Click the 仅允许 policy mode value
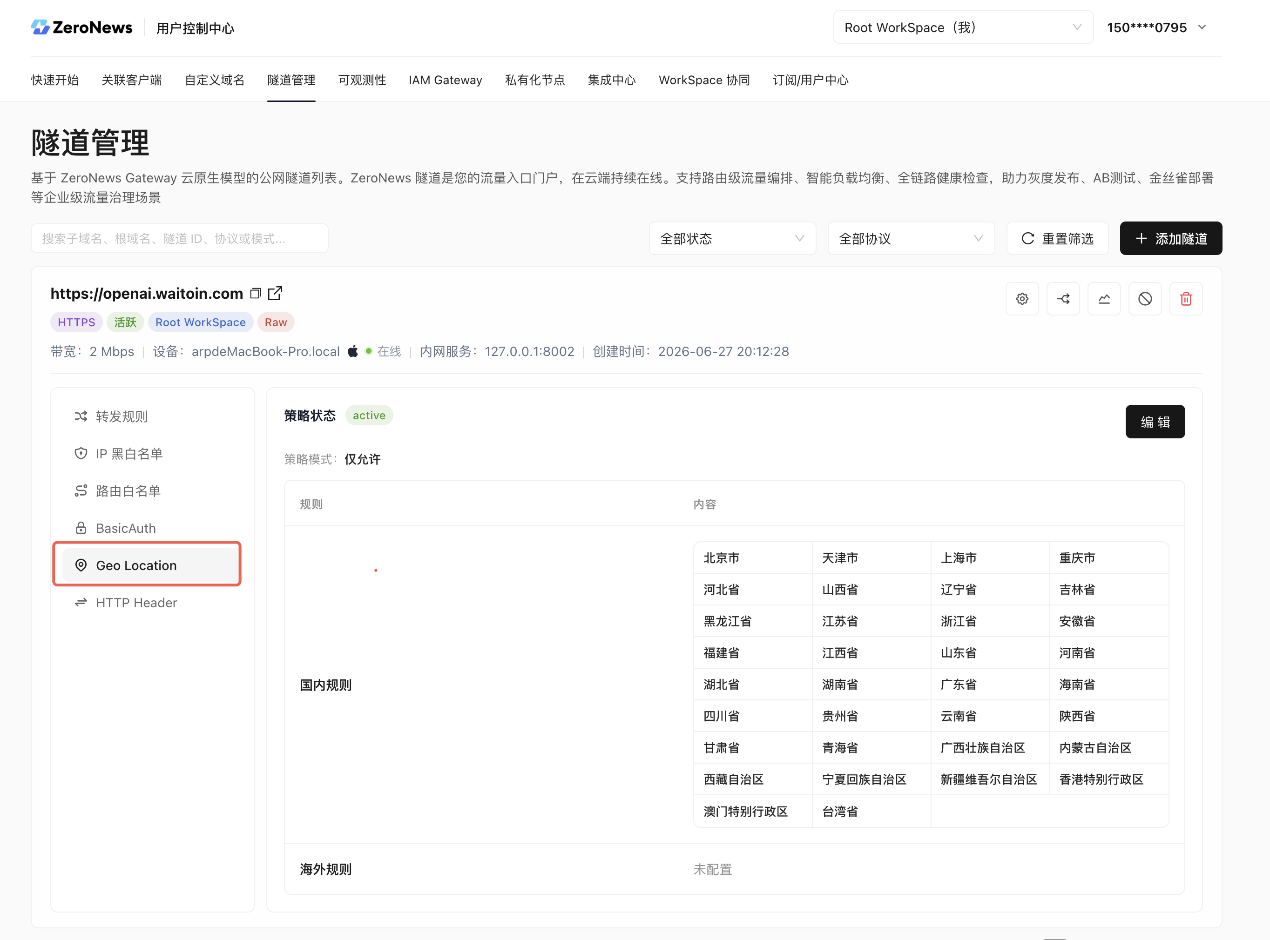The height and width of the screenshot is (940, 1270). click(x=363, y=459)
